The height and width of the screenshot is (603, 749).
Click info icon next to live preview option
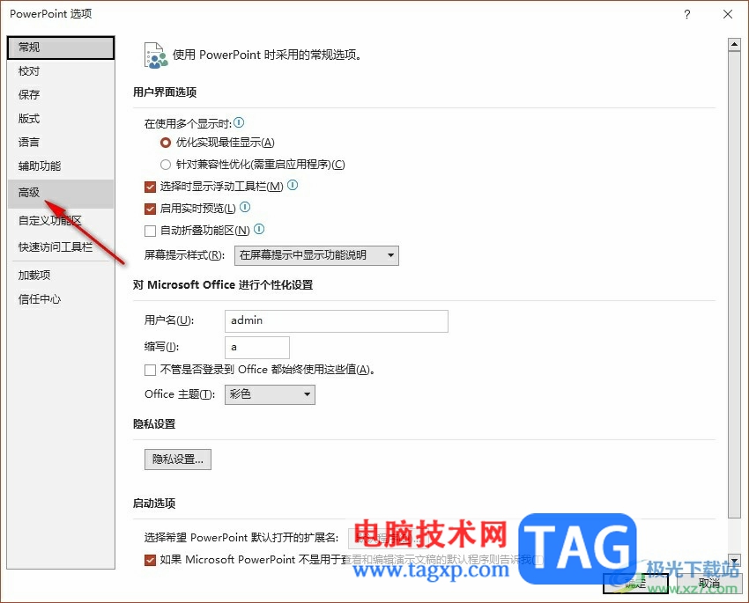245,207
